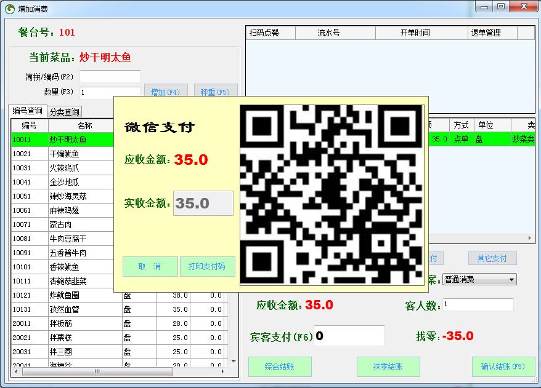The image size is (541, 388).
Task: Switch to the 编号查询 tab
Action: [x=27, y=111]
